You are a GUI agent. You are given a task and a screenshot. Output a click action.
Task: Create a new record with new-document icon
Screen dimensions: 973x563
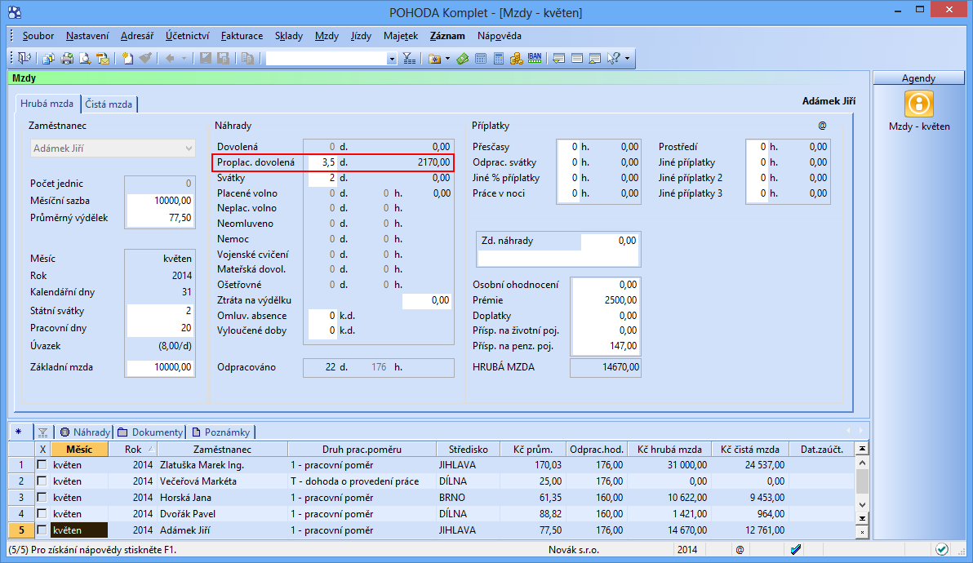(x=127, y=58)
